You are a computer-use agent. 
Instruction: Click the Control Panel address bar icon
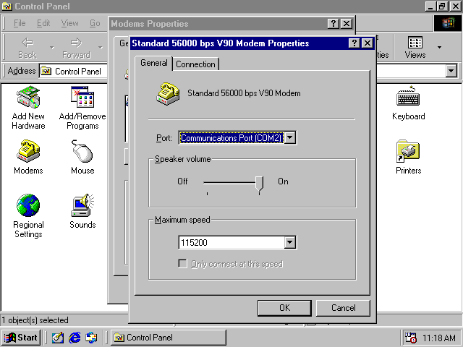[x=46, y=71]
